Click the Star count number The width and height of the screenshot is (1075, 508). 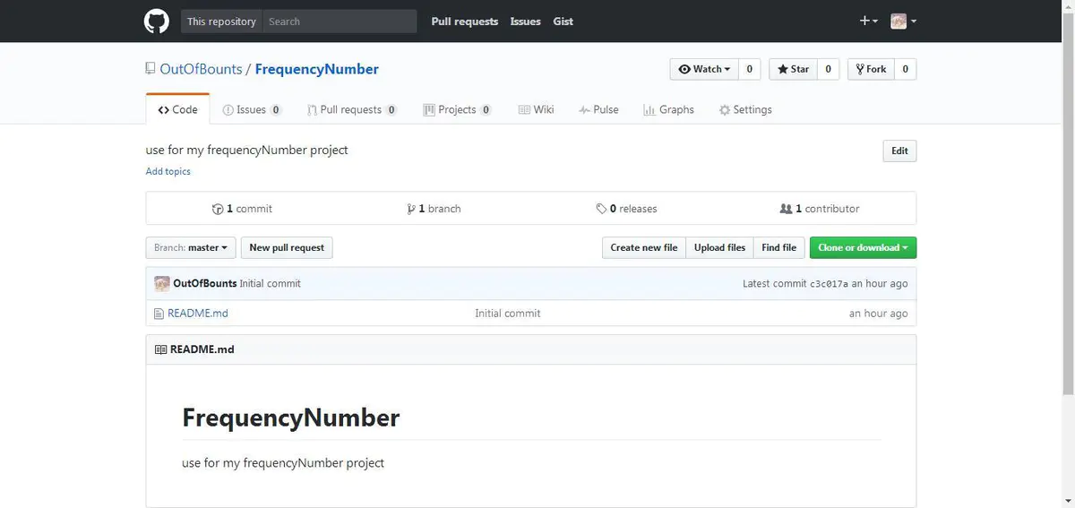point(828,69)
